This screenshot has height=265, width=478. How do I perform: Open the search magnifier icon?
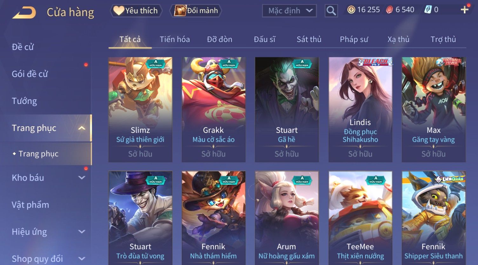point(331,11)
